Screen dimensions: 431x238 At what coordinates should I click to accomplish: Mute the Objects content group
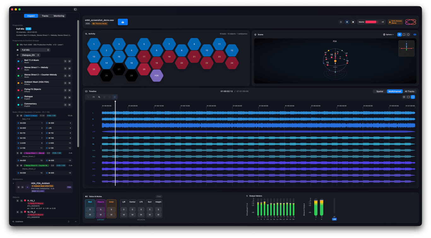[101, 215]
